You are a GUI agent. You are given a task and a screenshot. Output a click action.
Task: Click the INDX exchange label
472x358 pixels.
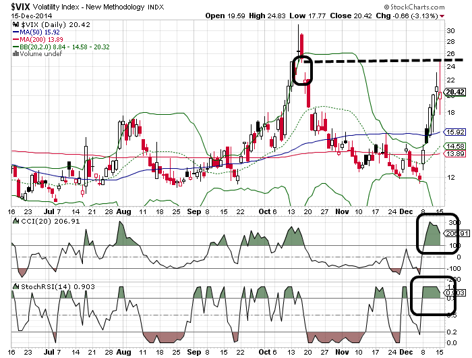(156, 7)
